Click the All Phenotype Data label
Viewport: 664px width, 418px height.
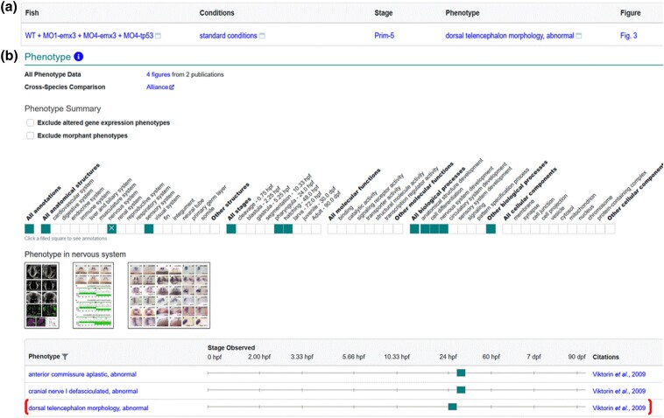[x=53, y=74]
